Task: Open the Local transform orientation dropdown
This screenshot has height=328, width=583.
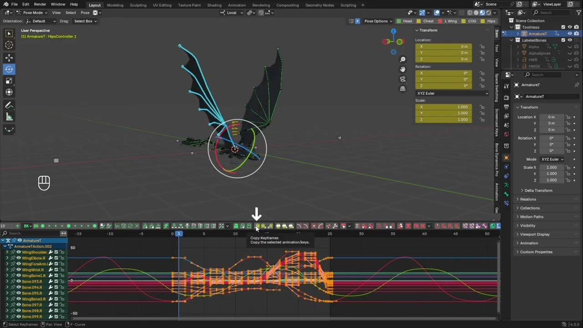Action: point(232,13)
